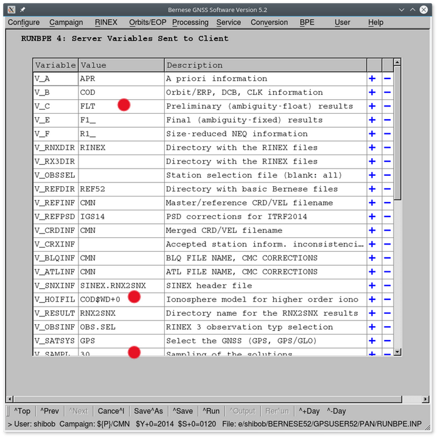Click the Variable column header
The width and height of the screenshot is (438, 438).
tap(55, 65)
